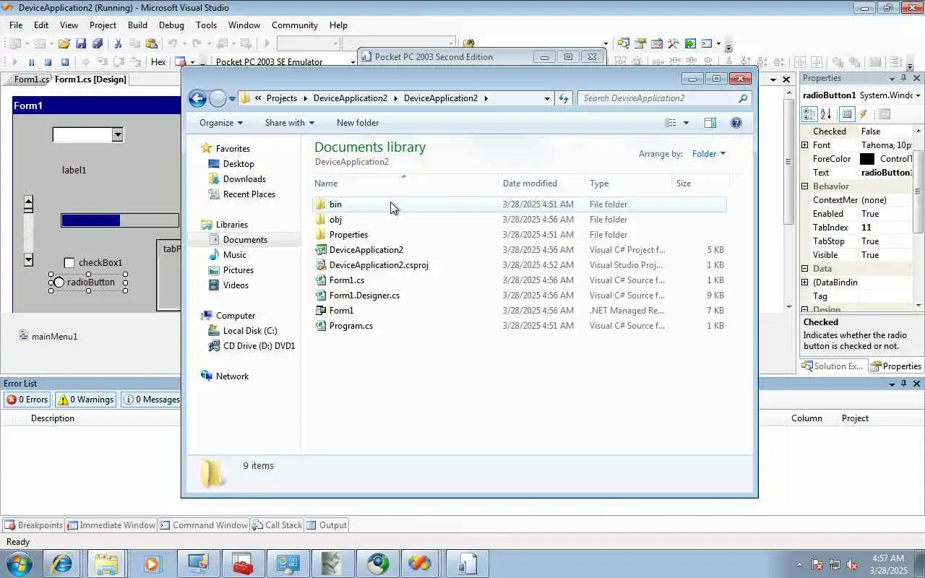Open Arrange by Folder dropdown
The image size is (925, 578).
point(708,153)
